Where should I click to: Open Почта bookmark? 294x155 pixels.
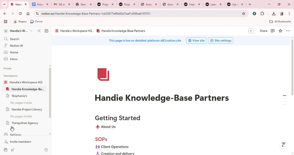[x=36, y=21]
